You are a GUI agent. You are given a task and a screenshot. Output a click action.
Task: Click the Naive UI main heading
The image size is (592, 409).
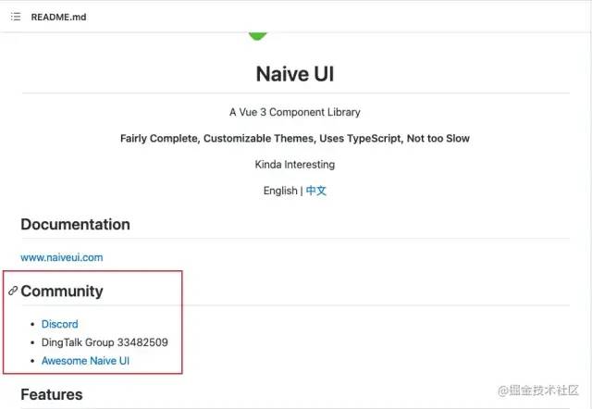coord(295,75)
